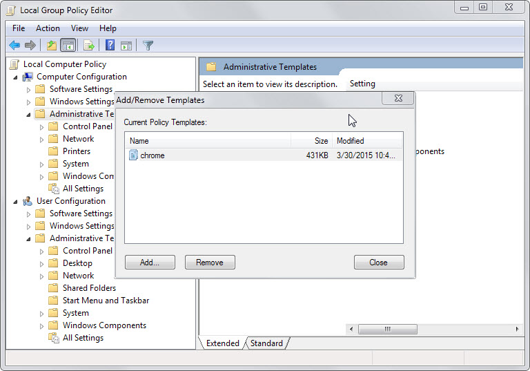Select Control Panel under User Configuration
The height and width of the screenshot is (371, 530).
(88, 251)
